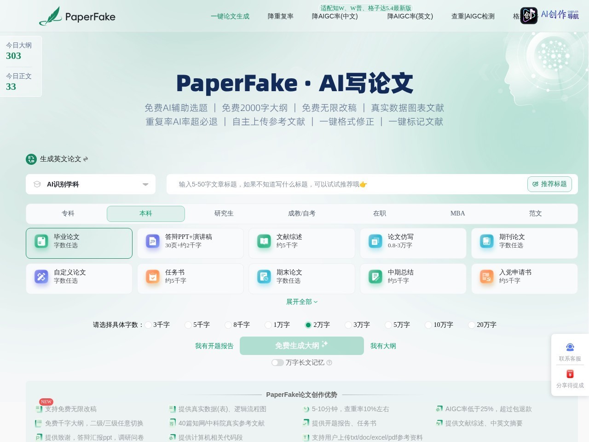Click the 我有大纲 link
The height and width of the screenshot is (442, 589).
(383, 346)
